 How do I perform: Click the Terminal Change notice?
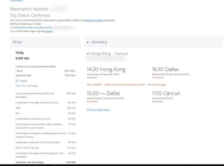pos(156,85)
